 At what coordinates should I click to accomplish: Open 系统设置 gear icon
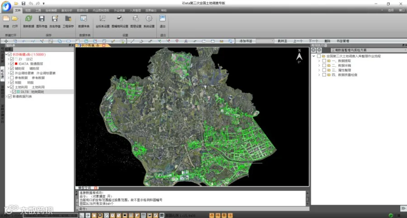pyautogui.click(x=149, y=19)
